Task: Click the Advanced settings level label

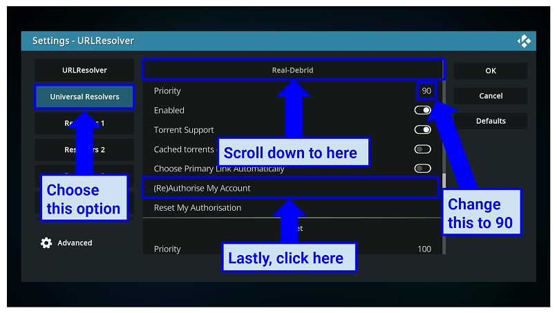Action: click(75, 243)
